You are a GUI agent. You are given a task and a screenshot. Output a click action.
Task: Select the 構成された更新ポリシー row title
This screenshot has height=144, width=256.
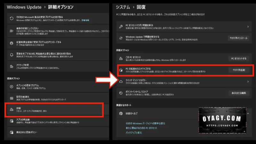[27, 132]
